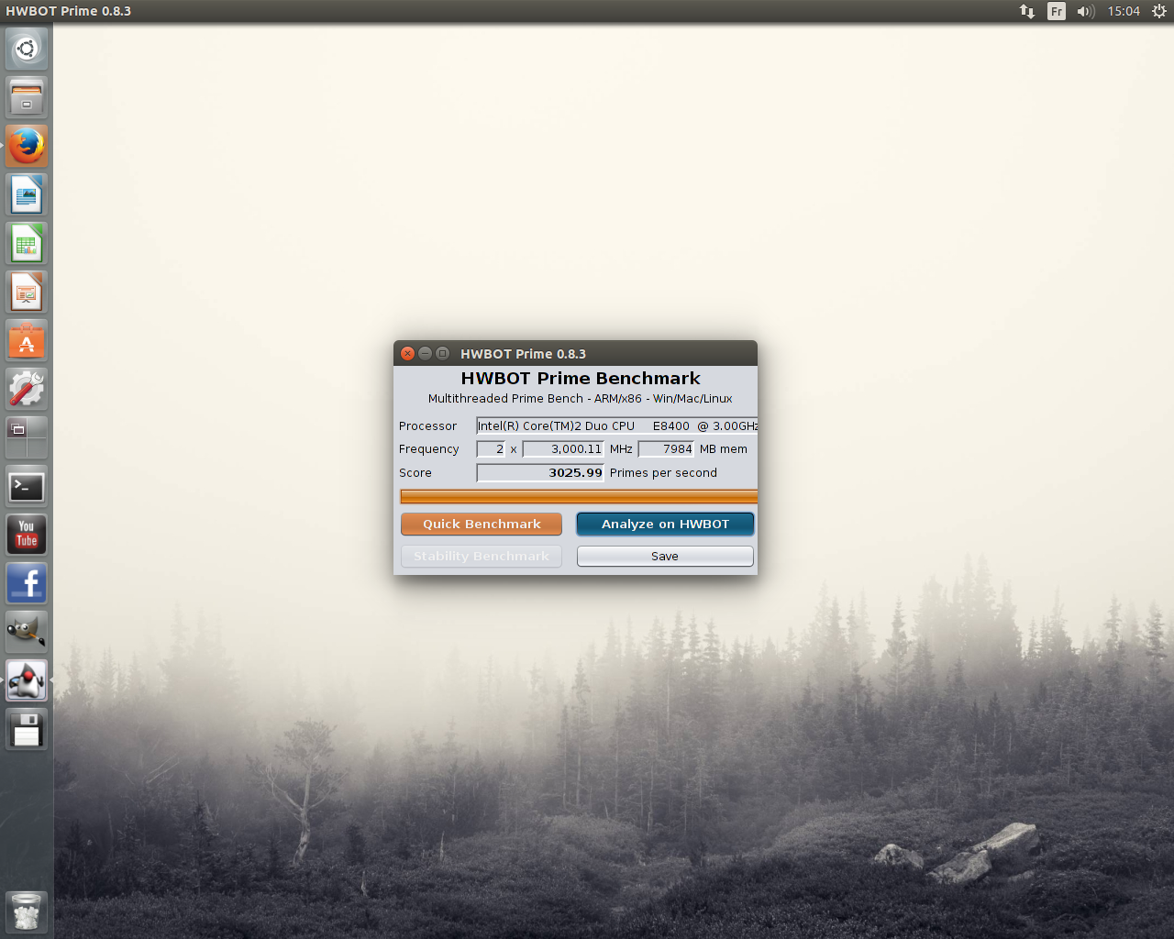Click the MB mem label
Image resolution: width=1174 pixels, height=939 pixels.
pyautogui.click(x=724, y=448)
